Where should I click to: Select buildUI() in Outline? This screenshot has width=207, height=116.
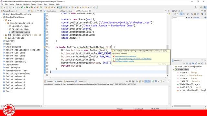191,87
